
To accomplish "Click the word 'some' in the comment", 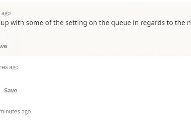I will (x=35, y=23).
